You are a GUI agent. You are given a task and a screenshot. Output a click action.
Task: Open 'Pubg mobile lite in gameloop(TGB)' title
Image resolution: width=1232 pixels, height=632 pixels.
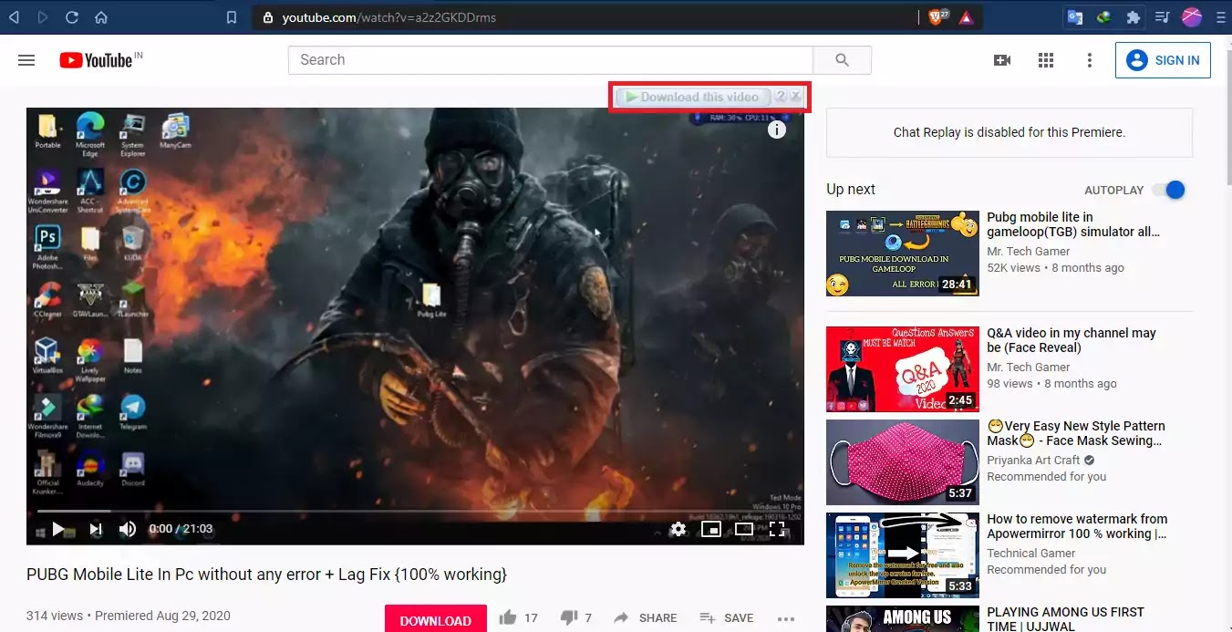pos(1073,224)
